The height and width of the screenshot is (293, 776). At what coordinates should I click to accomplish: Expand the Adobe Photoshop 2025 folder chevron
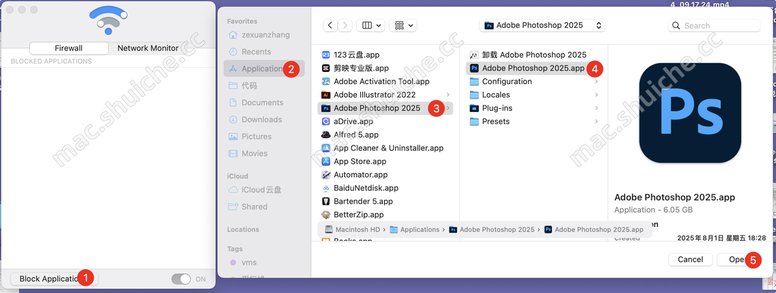point(448,108)
